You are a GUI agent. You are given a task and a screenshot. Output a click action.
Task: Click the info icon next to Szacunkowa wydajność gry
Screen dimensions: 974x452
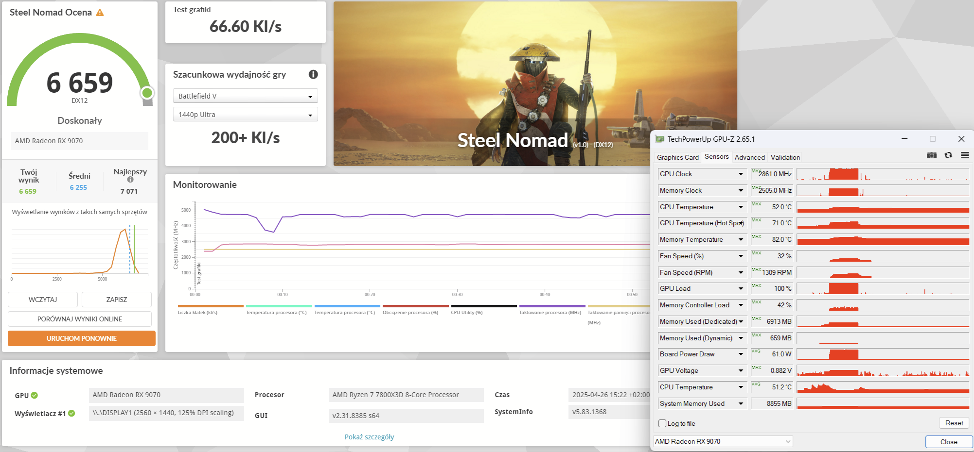pos(313,74)
